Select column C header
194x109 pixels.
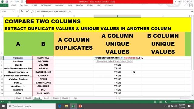pyautogui.click(x=74, y=16)
